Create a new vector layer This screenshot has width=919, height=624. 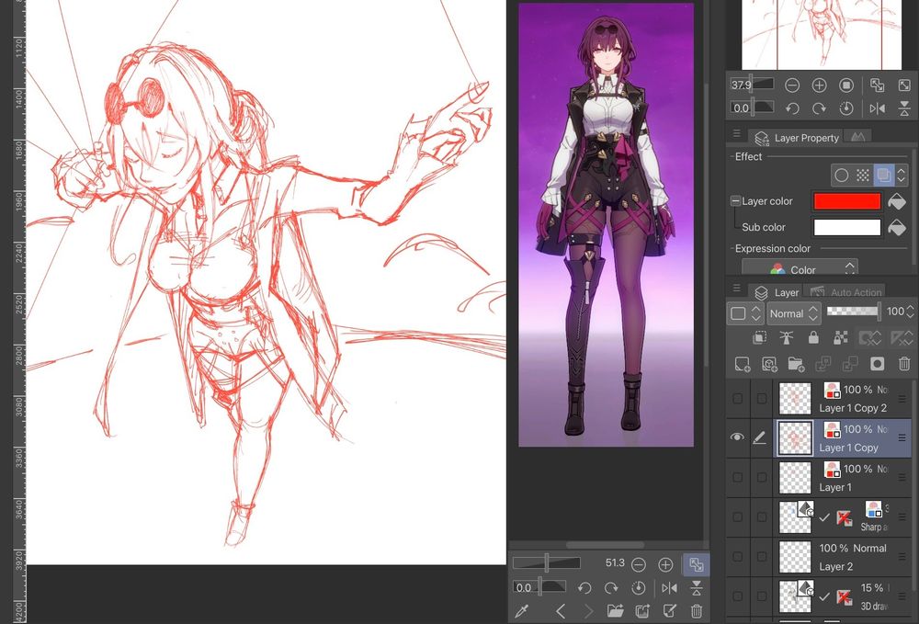[769, 364]
